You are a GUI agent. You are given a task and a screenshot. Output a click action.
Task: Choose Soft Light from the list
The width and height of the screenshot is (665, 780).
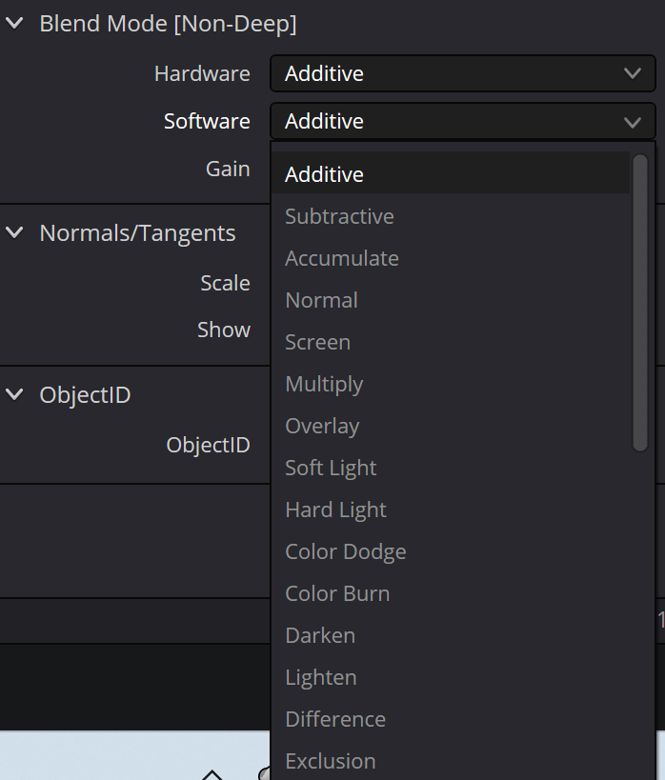(451, 468)
